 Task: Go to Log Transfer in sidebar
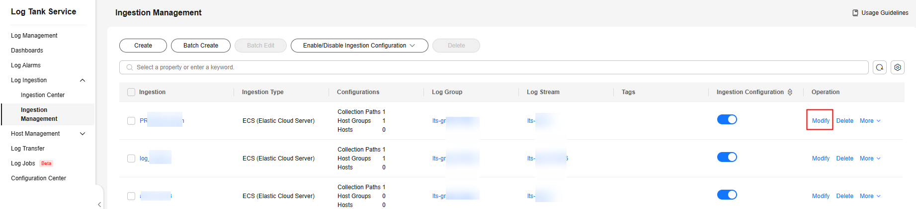(28, 149)
